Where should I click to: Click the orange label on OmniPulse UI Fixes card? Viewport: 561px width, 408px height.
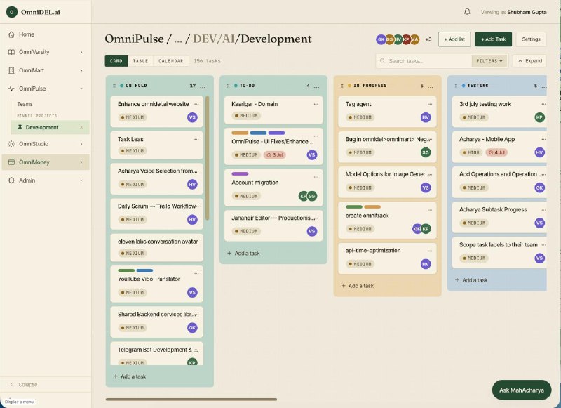[x=240, y=133]
